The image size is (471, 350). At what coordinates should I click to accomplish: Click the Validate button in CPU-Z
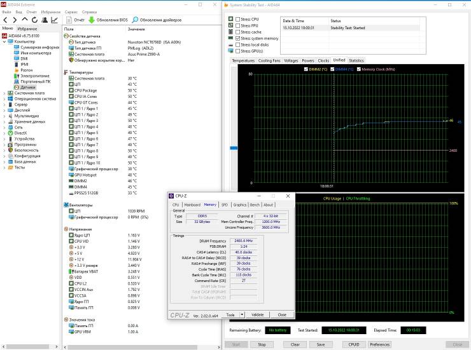257,314
